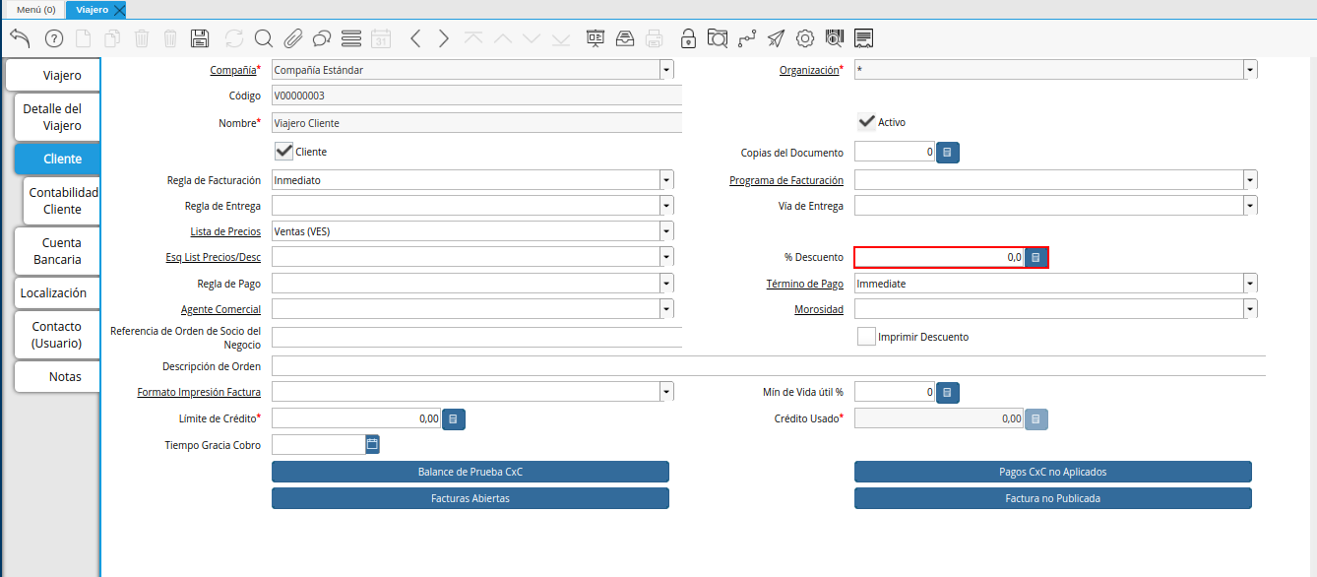Click the undo arrow toolbar icon
This screenshot has height=577, width=1317.
20,38
